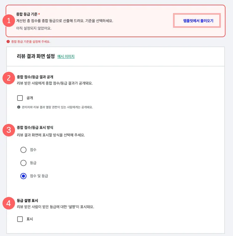Check the 표시 checkbox
233x236 pixels.
tap(20, 219)
